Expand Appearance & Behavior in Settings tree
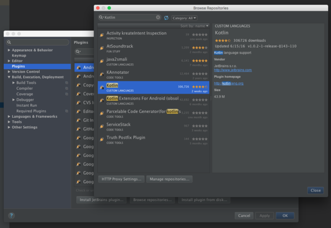Screen dimensions: 331x228 click(x=9, y=50)
